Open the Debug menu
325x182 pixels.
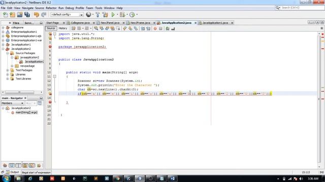click(x=70, y=8)
